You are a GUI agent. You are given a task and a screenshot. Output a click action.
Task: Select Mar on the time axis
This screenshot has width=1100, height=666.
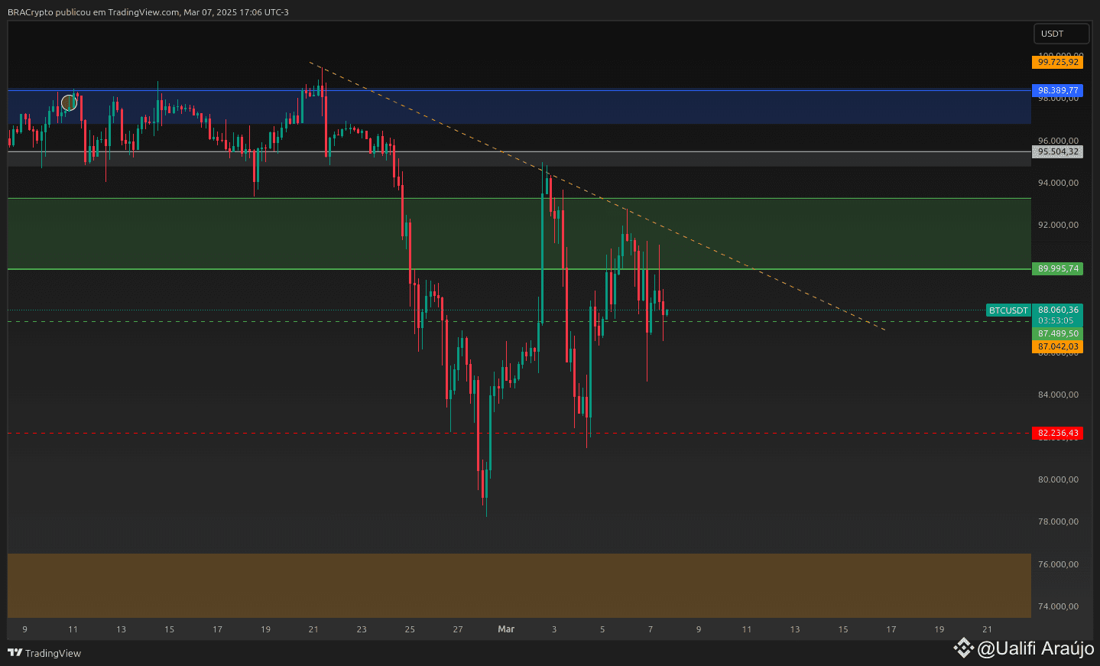point(505,629)
